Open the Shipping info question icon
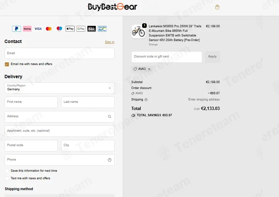Image resolution: width=279 pixels, height=197 pixels. point(146,100)
